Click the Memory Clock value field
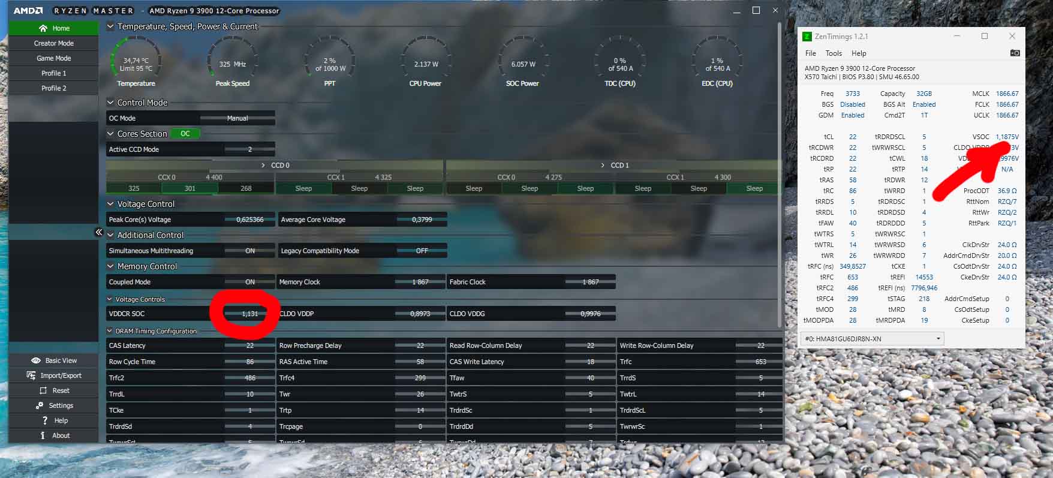The image size is (1053, 478). 420,282
